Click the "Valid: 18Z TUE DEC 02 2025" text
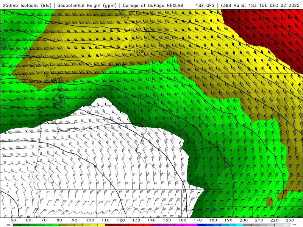The width and height of the screenshot is (303, 227). point(267,5)
